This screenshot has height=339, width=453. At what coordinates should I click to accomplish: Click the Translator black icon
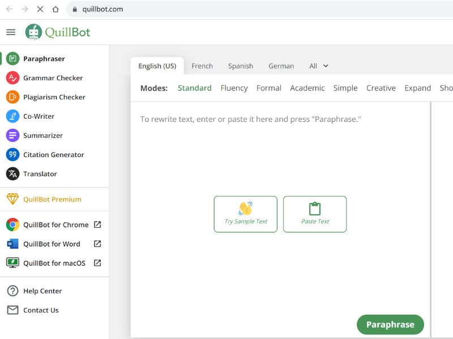12,174
